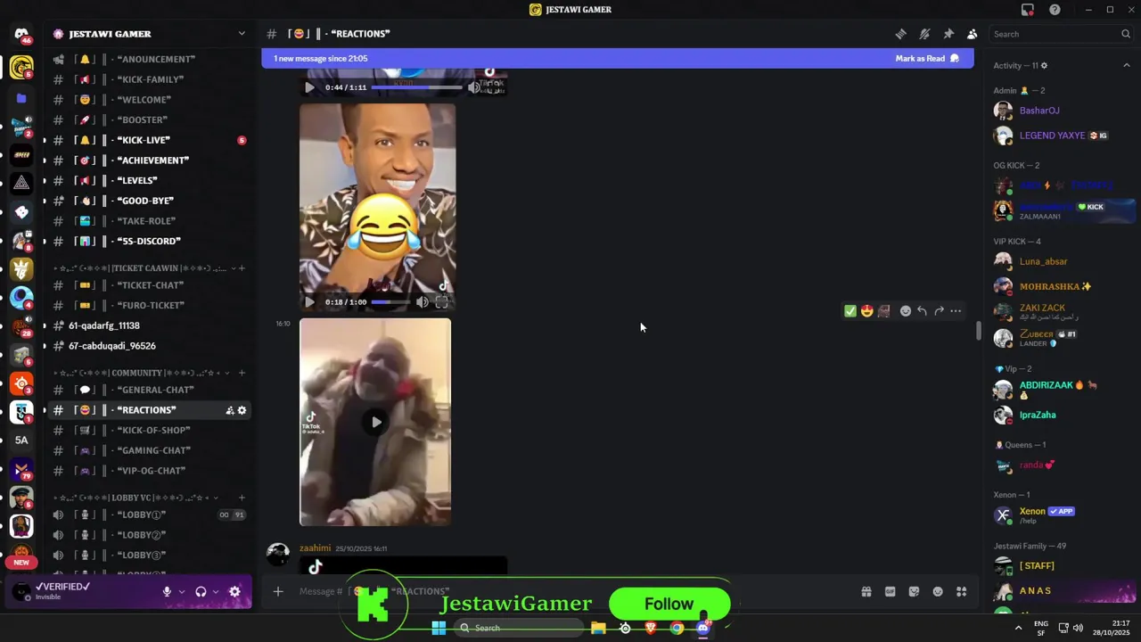Show hidden system tray icons
This screenshot has width=1141, height=642.
coord(1018,628)
